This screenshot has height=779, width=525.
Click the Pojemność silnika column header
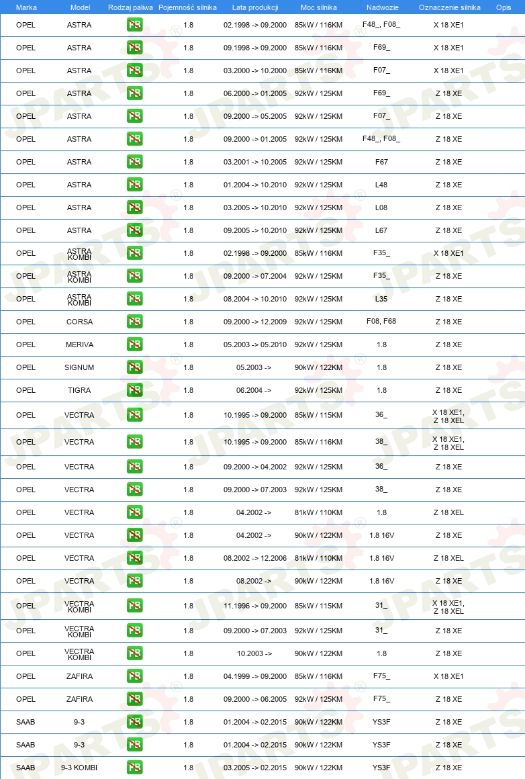188,7
